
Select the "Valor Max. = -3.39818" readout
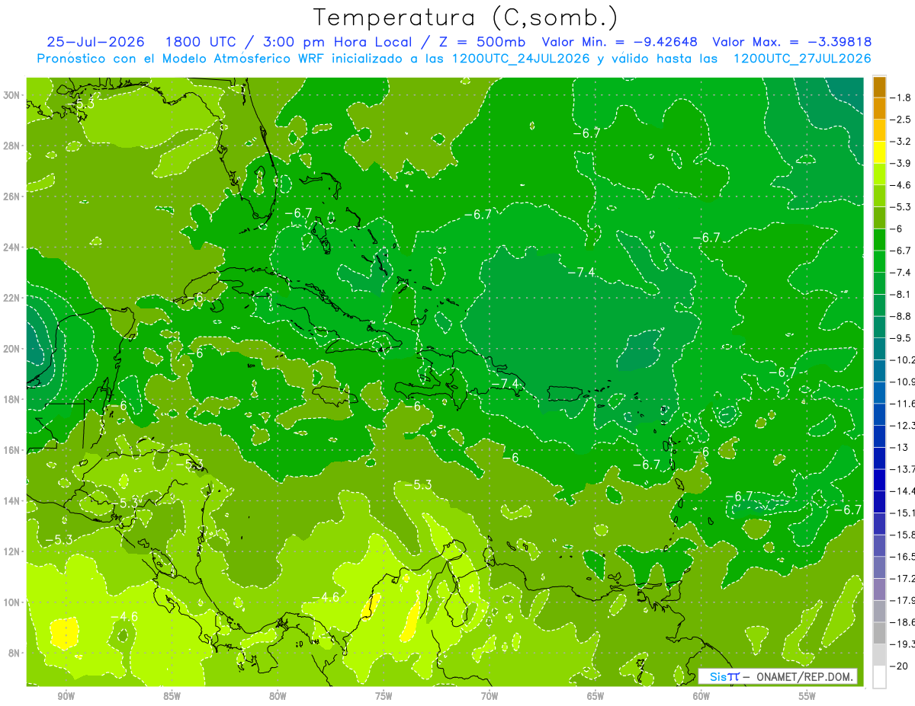click(791, 42)
